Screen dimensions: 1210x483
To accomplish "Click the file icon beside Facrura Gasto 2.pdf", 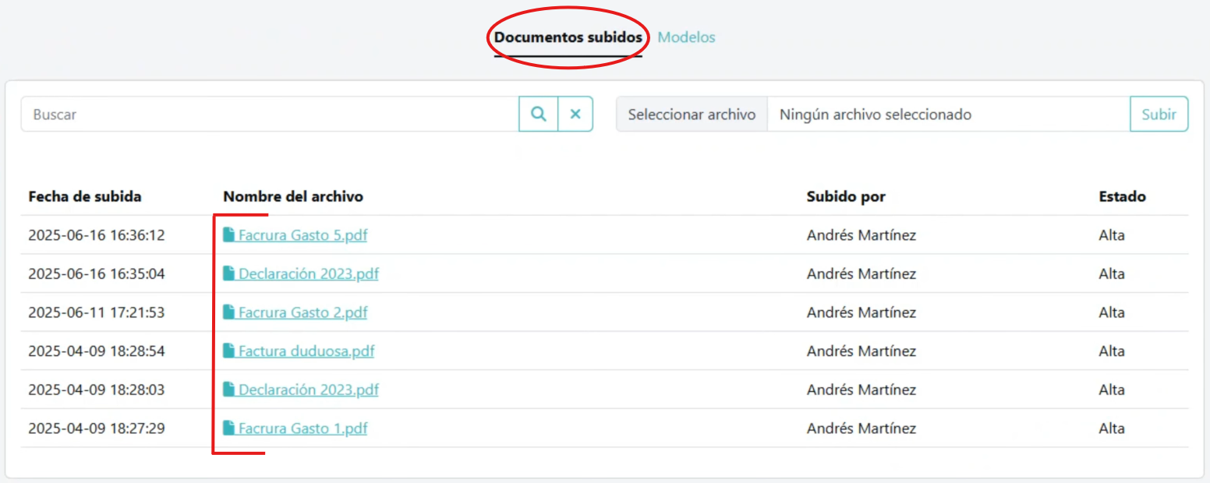I will point(228,312).
